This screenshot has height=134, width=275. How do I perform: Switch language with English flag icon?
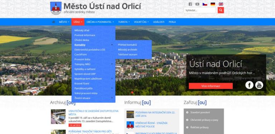pyautogui.click(x=221, y=4)
